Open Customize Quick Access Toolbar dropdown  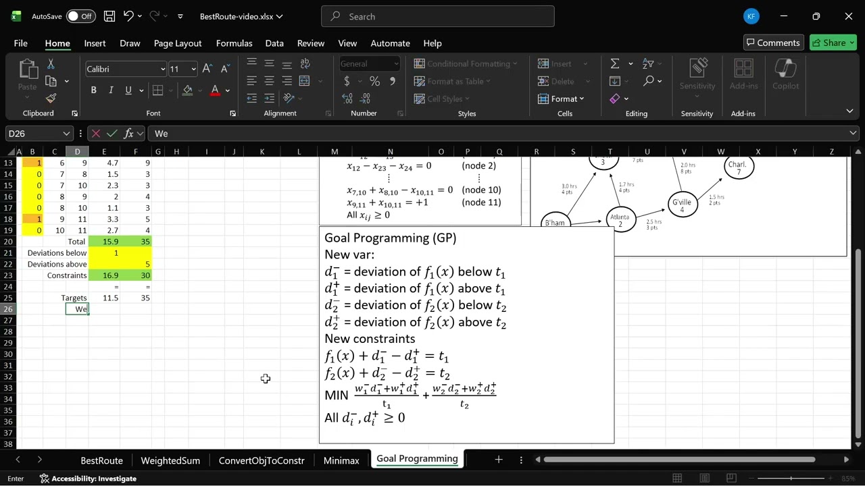click(180, 16)
